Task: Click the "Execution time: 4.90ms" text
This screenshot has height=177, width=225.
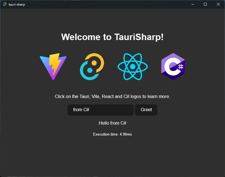Action: 112,134
